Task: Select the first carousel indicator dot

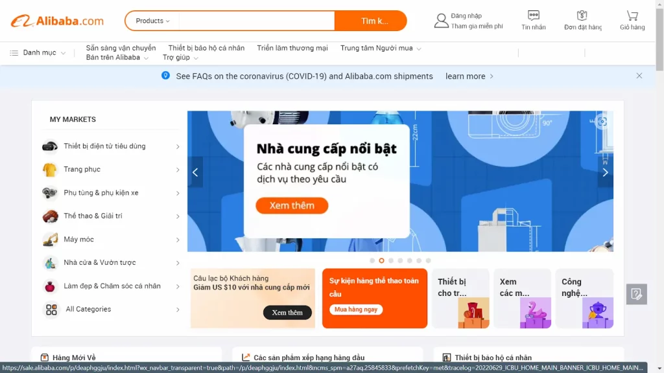Action: (372, 260)
